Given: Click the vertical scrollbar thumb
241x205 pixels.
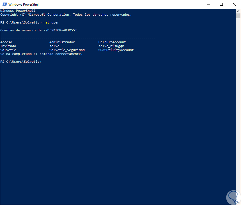Looking at the screenshot, I should (x=238, y=16).
